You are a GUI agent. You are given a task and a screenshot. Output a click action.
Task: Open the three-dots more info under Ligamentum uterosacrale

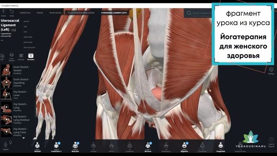[x=2, y=40]
